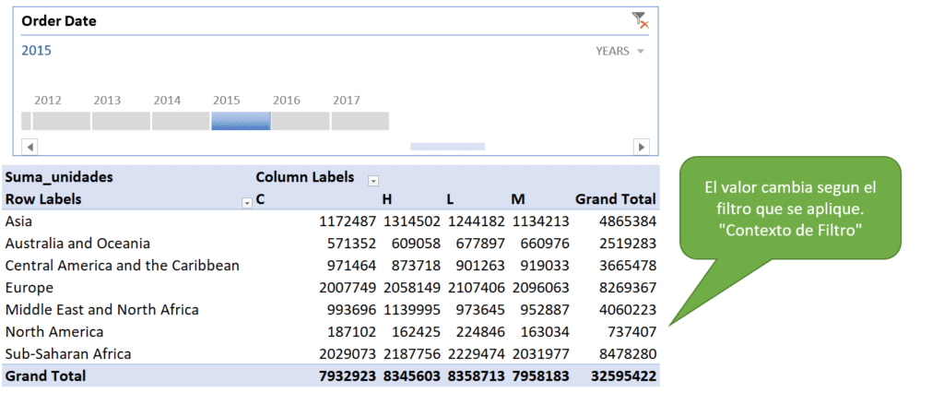Screen dimensions: 944x393
Task: Select the Suma_unidades cell
Action: pyautogui.click(x=59, y=177)
